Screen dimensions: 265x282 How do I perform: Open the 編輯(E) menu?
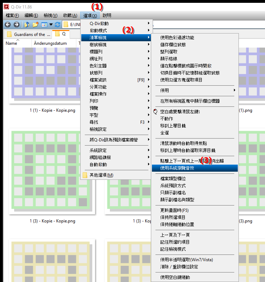point(31,16)
